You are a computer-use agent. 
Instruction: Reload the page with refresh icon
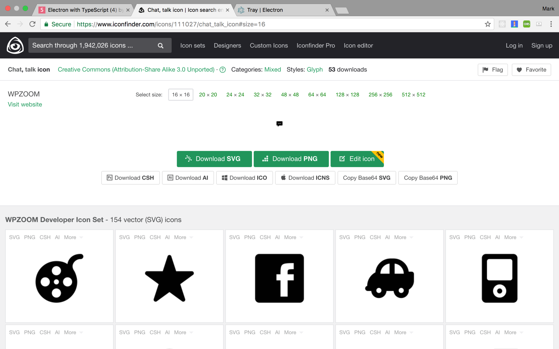tap(32, 24)
